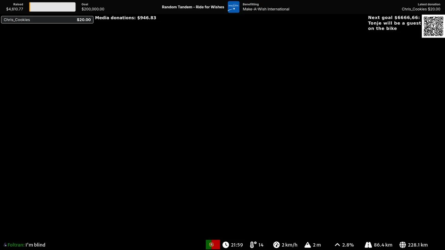Click the "Make-A-Wish International" text
Screen dimensions: 445x250
click(266, 9)
